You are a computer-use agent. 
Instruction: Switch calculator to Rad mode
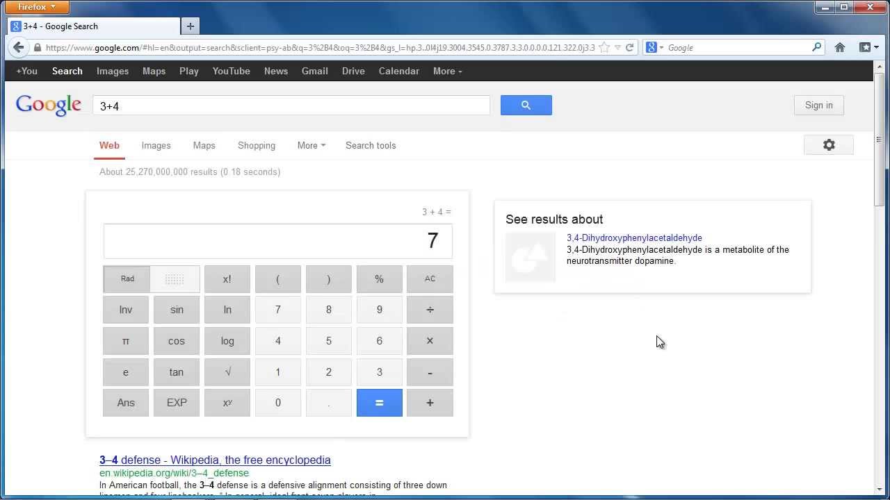point(127,279)
